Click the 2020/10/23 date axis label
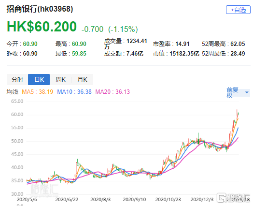253x206 pixels. click(168, 200)
